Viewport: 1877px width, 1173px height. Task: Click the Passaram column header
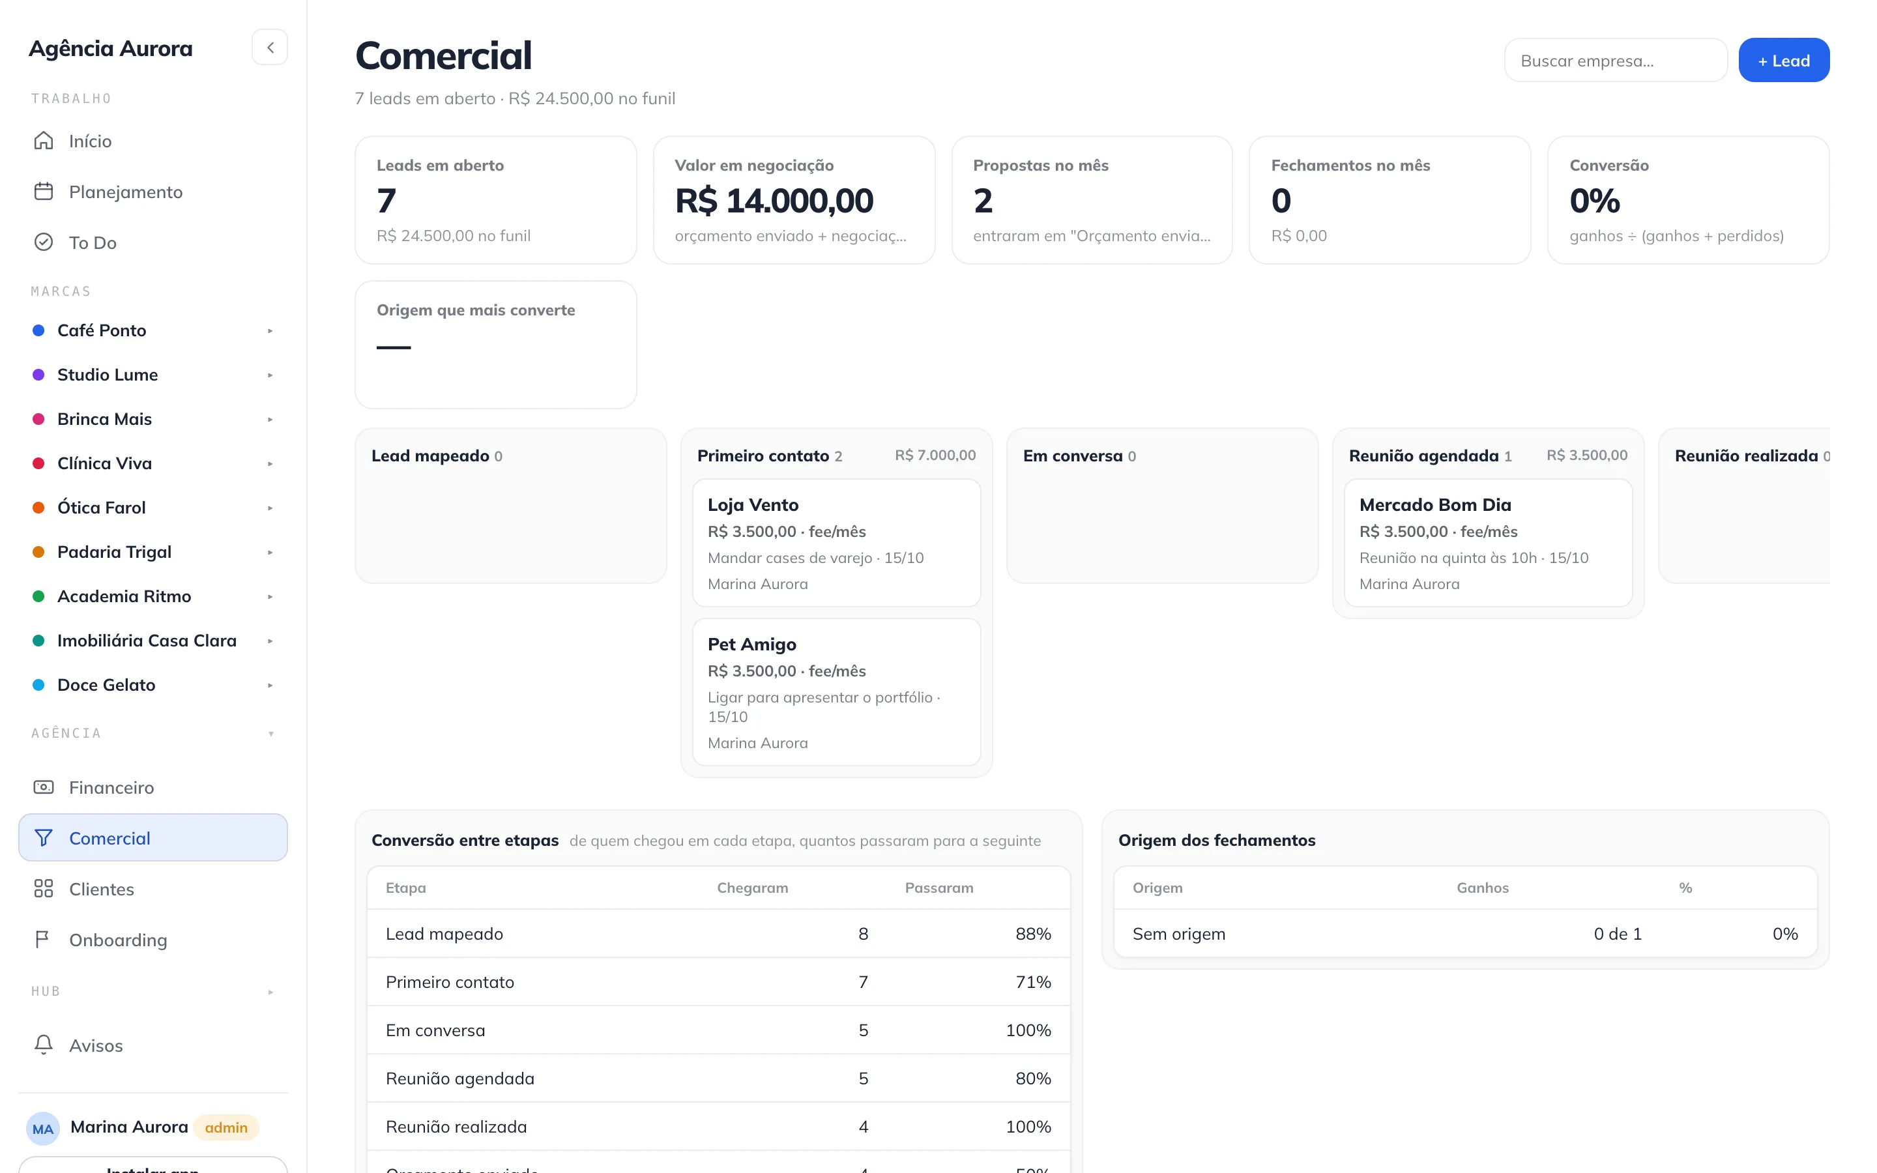tap(938, 888)
